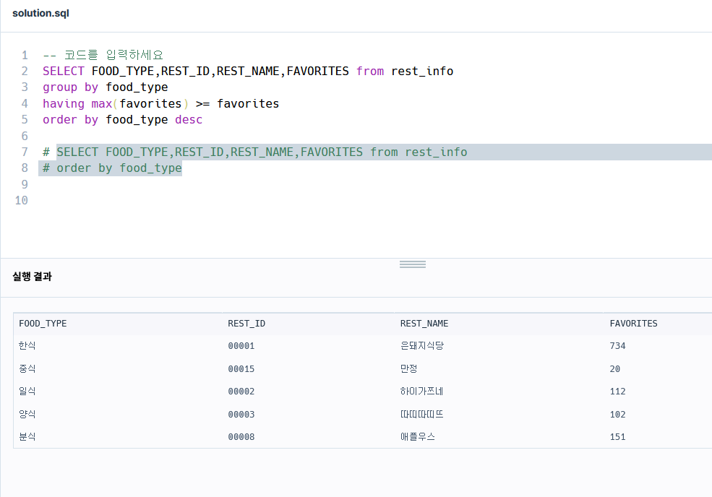The height and width of the screenshot is (497, 712).
Task: Click REST_ID cell 00003
Action: coord(241,415)
